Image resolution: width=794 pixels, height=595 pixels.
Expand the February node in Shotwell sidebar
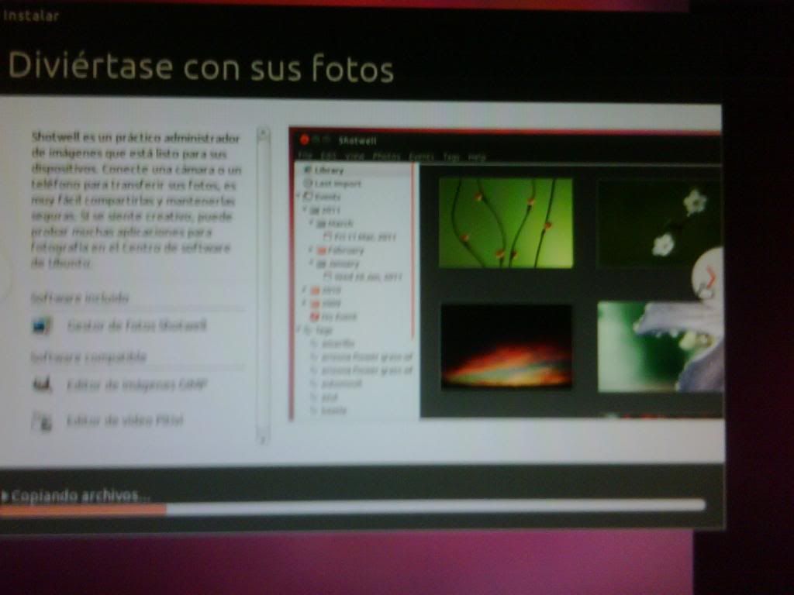click(x=312, y=249)
